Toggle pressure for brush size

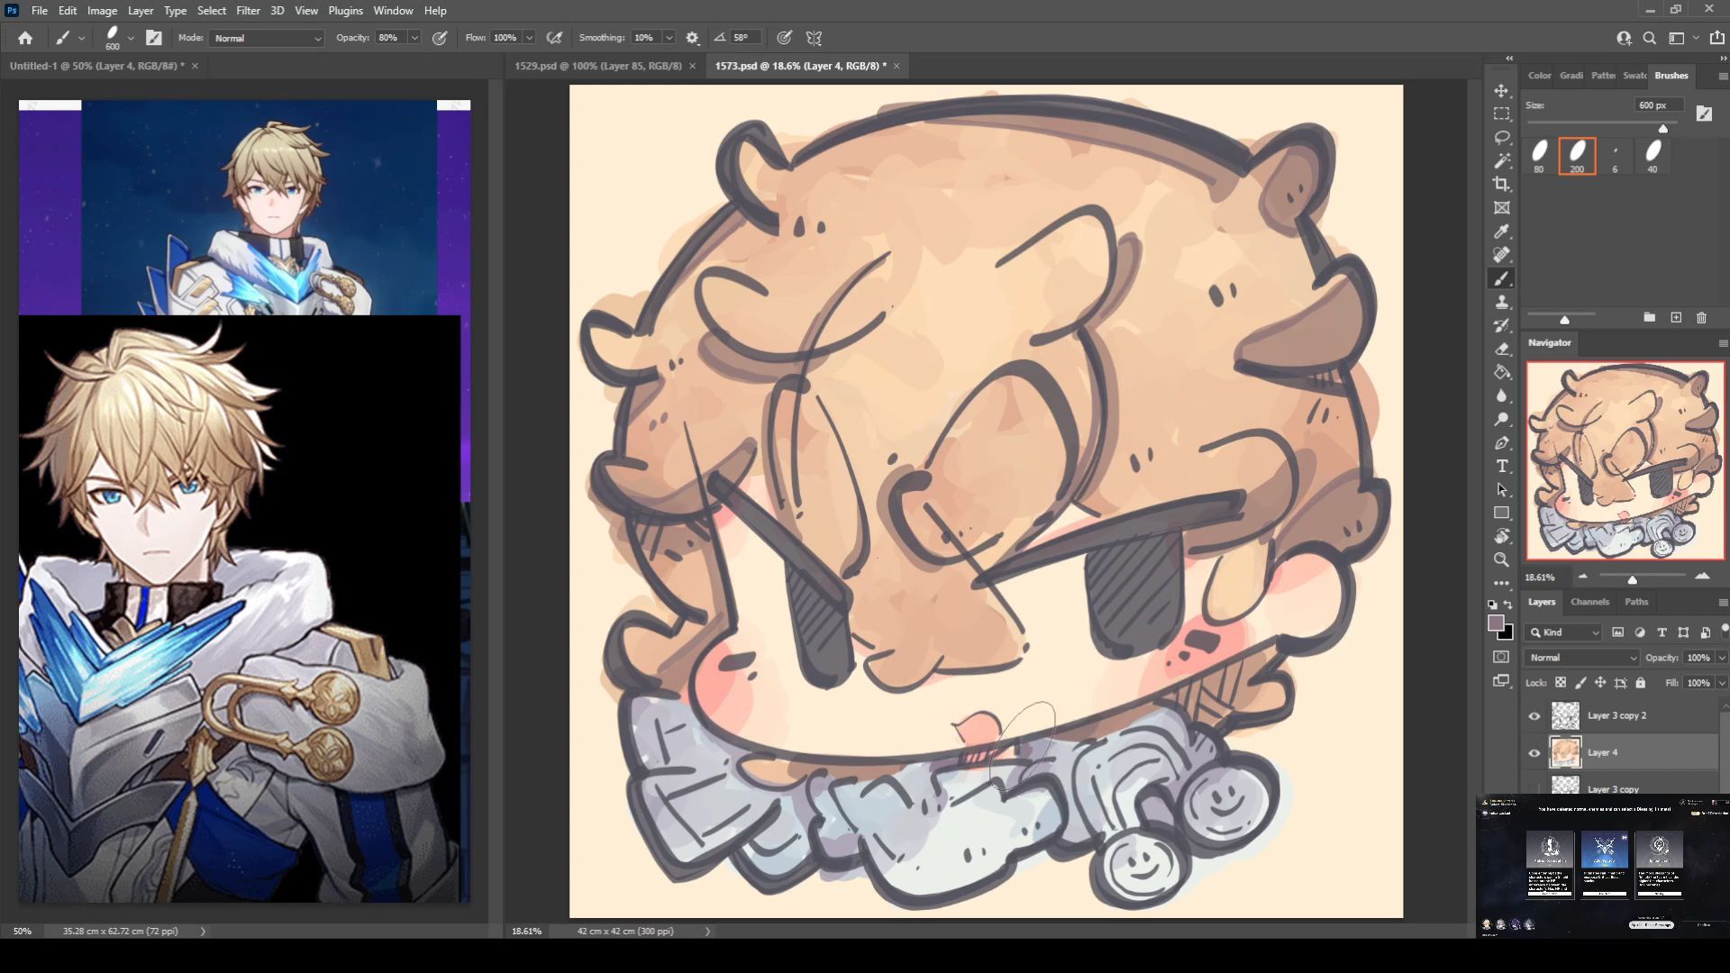pyautogui.click(x=785, y=38)
